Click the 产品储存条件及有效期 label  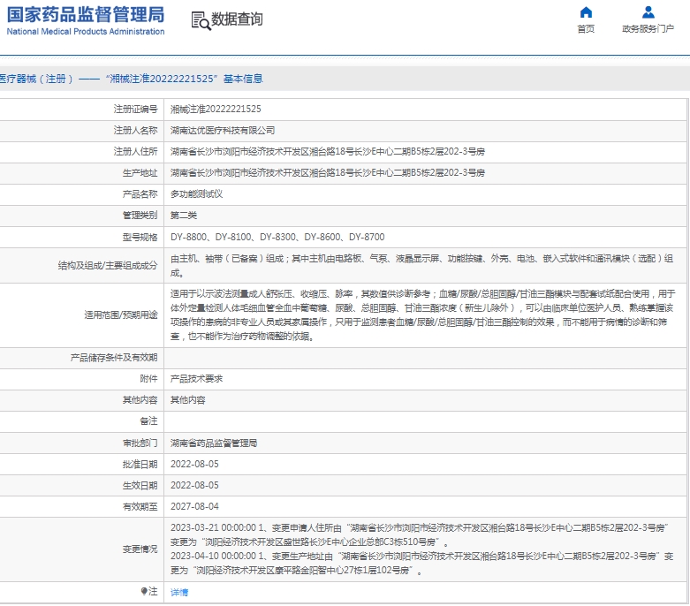pyautogui.click(x=114, y=358)
